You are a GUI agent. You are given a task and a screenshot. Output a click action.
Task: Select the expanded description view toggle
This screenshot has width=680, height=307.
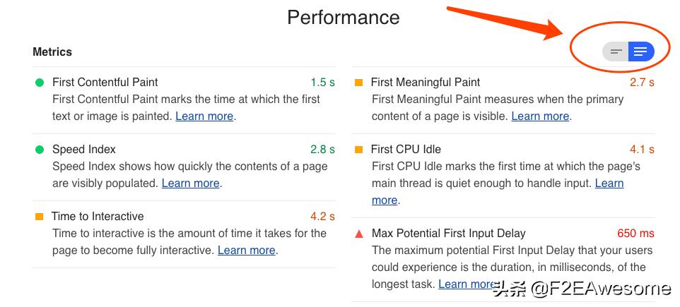[x=640, y=52]
